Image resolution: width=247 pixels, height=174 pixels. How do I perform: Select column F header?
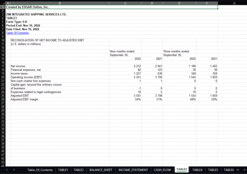[207, 3]
